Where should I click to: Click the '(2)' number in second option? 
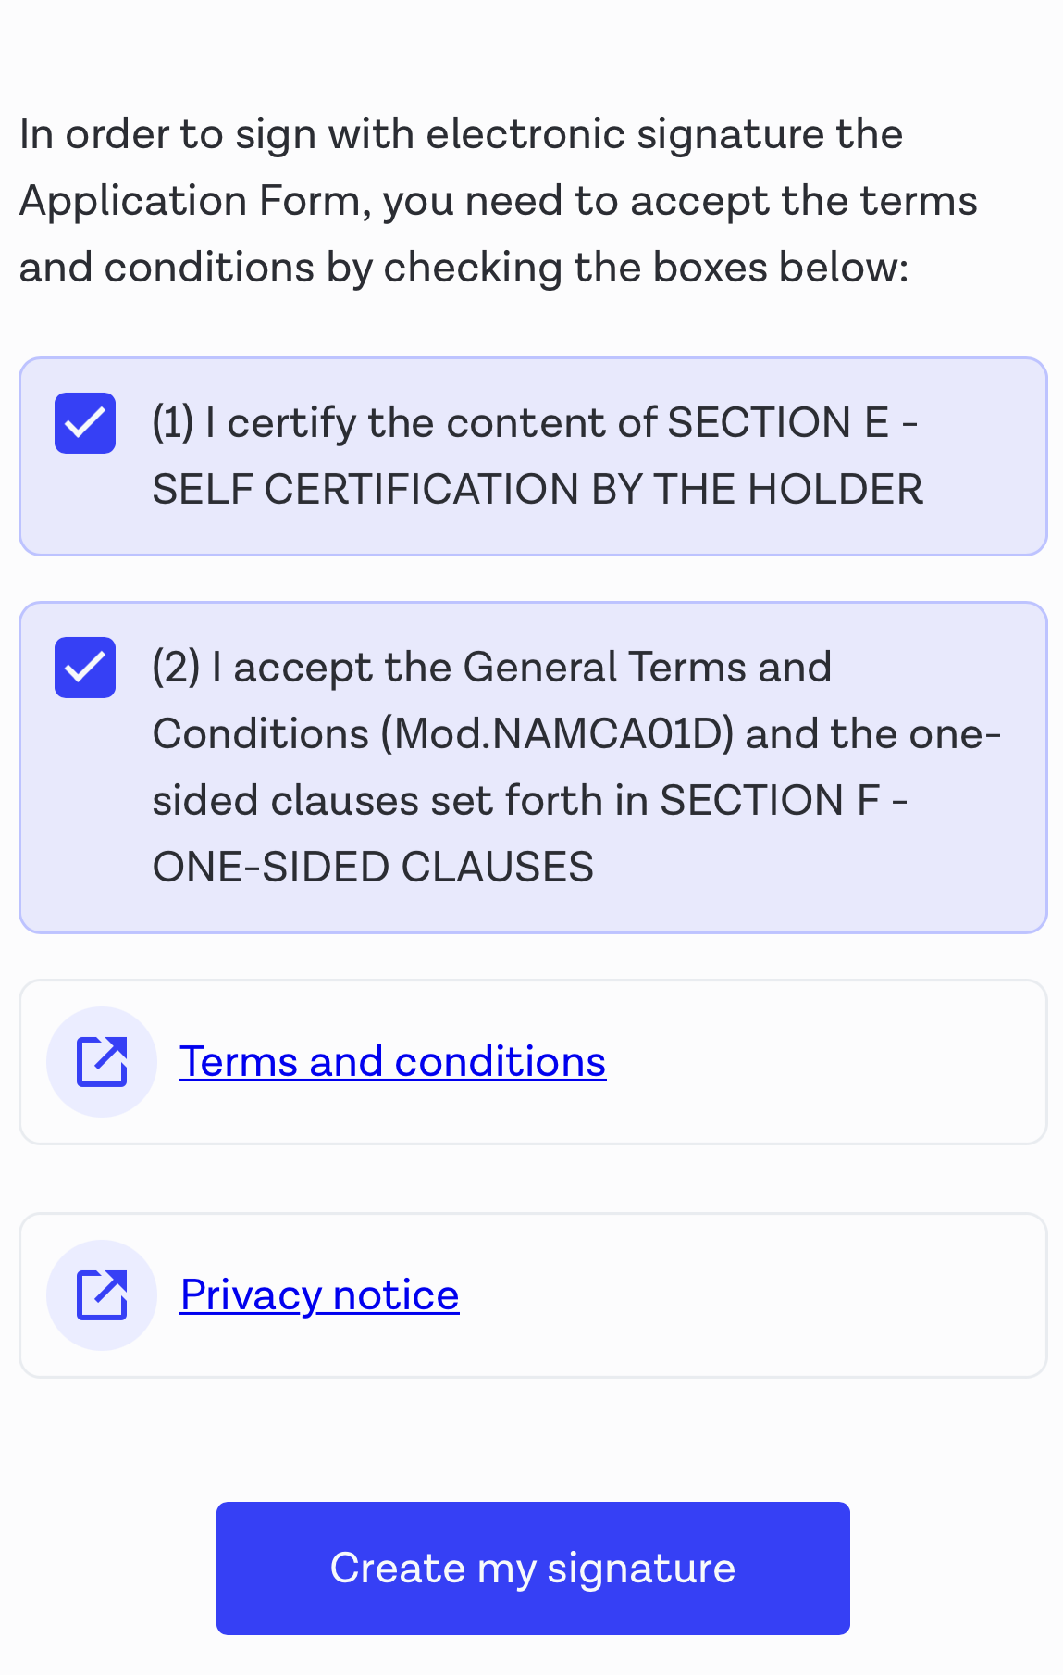[176, 668]
